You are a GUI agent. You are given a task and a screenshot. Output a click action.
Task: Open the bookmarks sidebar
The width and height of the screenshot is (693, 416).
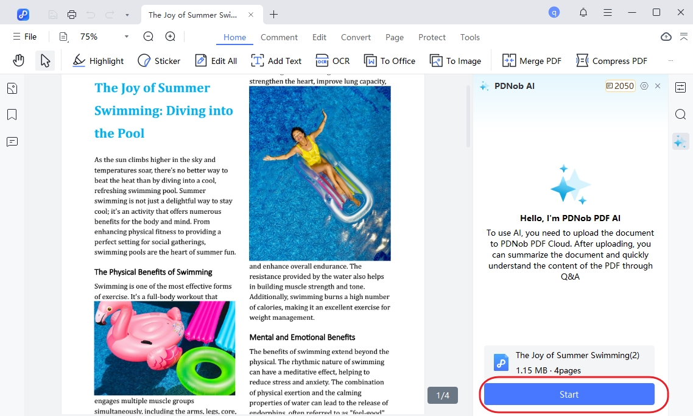coord(12,114)
